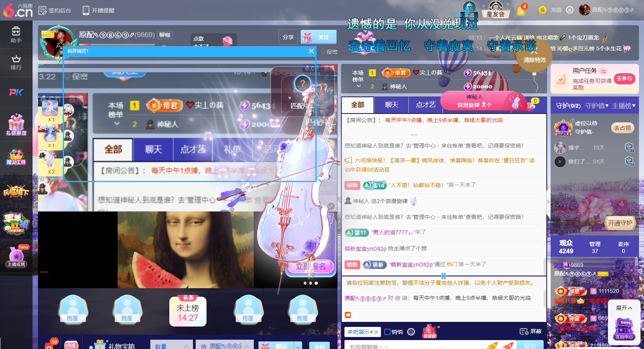Switch to the 聊天 chat tab
644x349 pixels.
pyautogui.click(x=392, y=105)
